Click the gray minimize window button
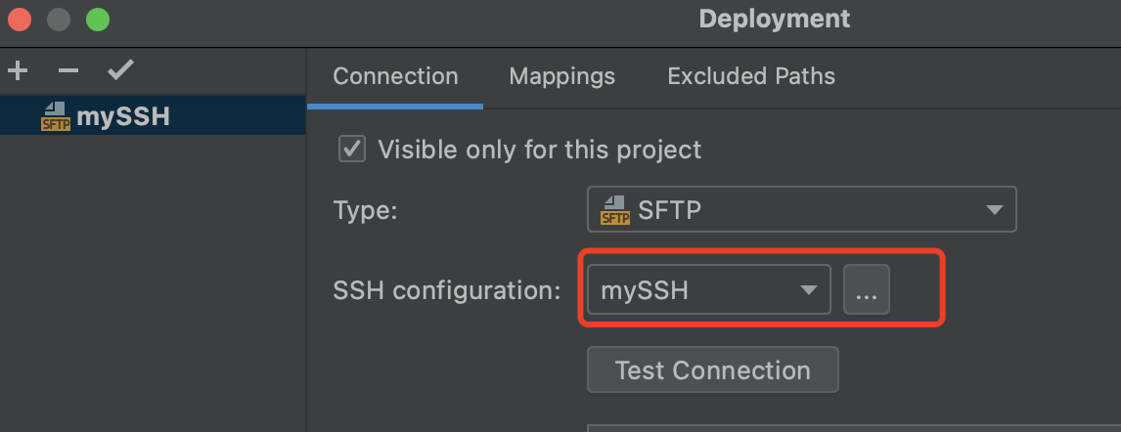 (58, 19)
